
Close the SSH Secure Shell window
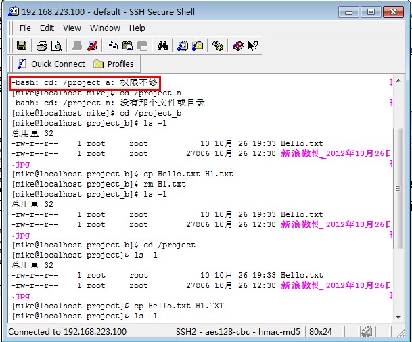[x=393, y=11]
